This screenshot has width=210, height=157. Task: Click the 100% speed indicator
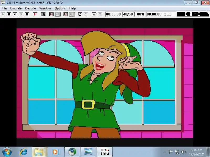point(140,14)
